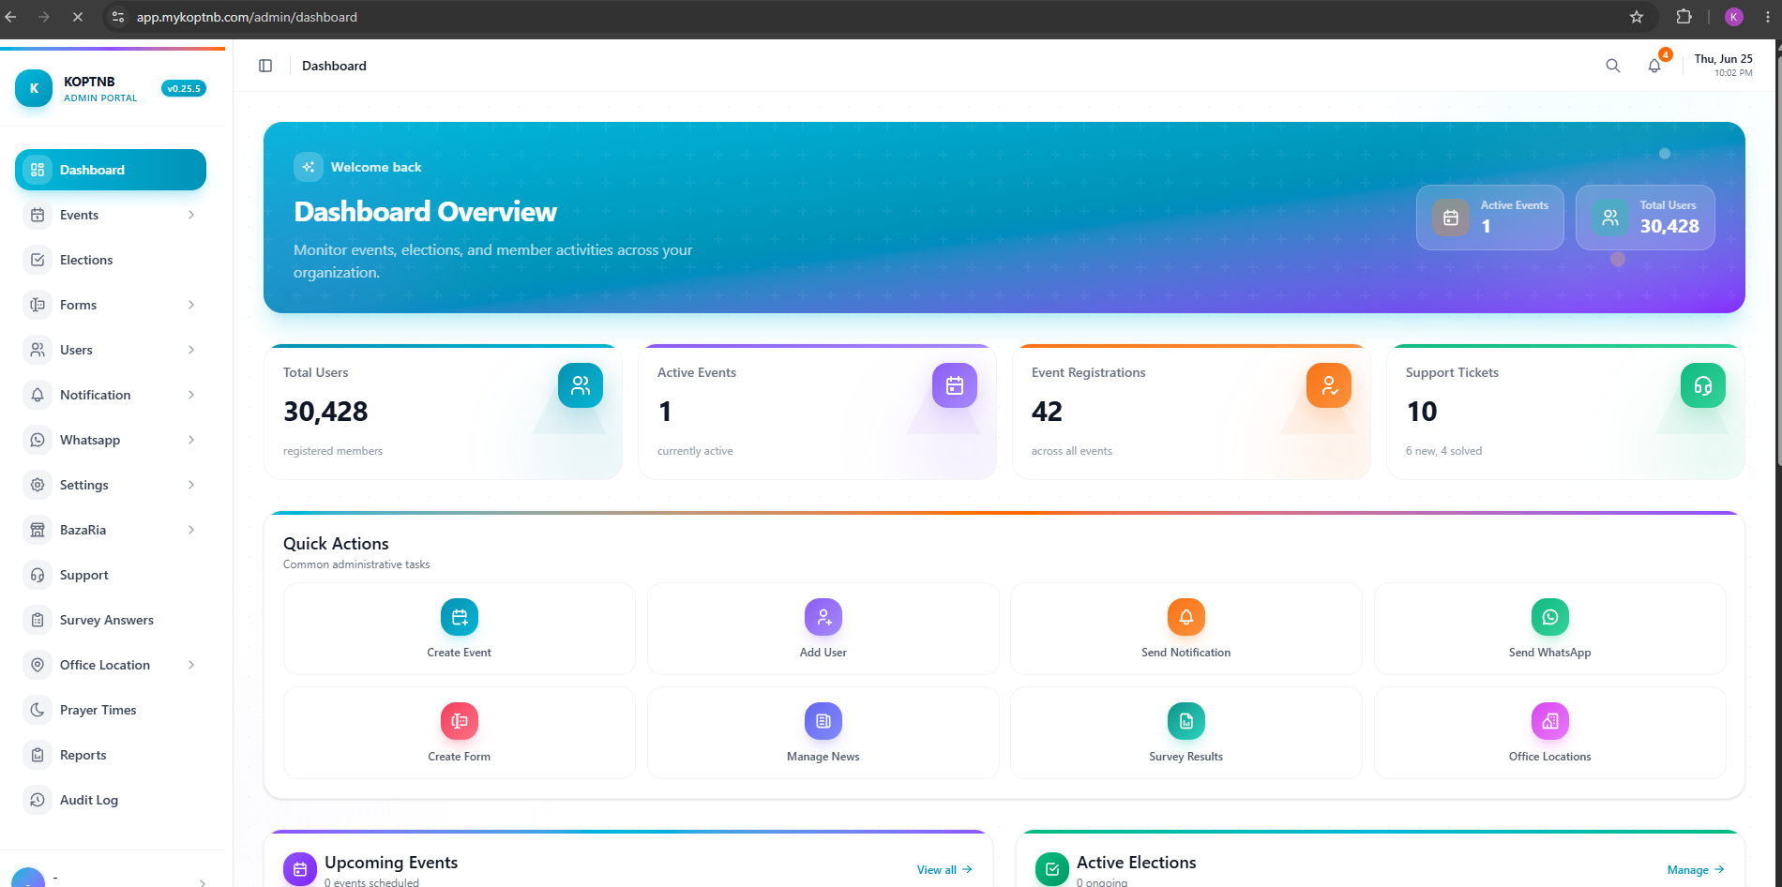This screenshot has width=1782, height=887.
Task: Open the Chrome profile avatar
Action: point(1734,17)
